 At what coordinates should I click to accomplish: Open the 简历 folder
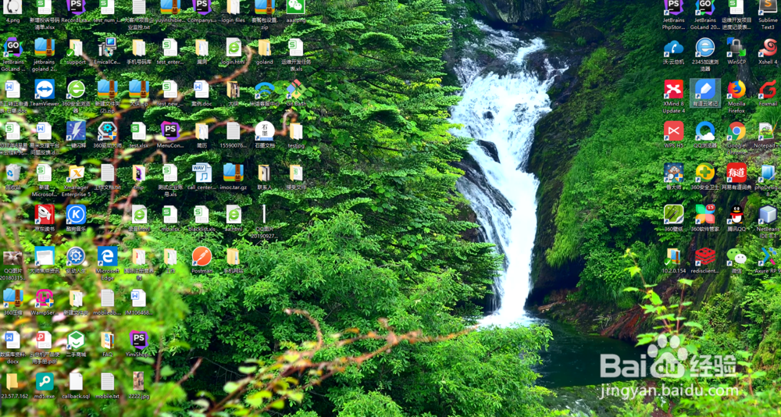(x=201, y=131)
